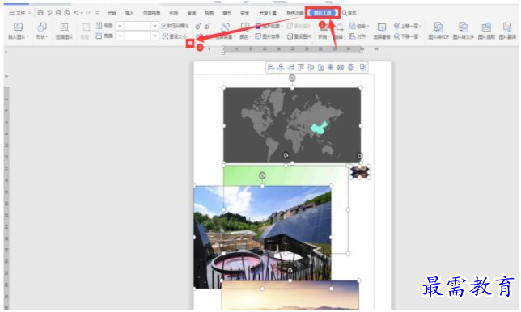
Task: Click Align Left in floating toolbar
Action: [271, 68]
